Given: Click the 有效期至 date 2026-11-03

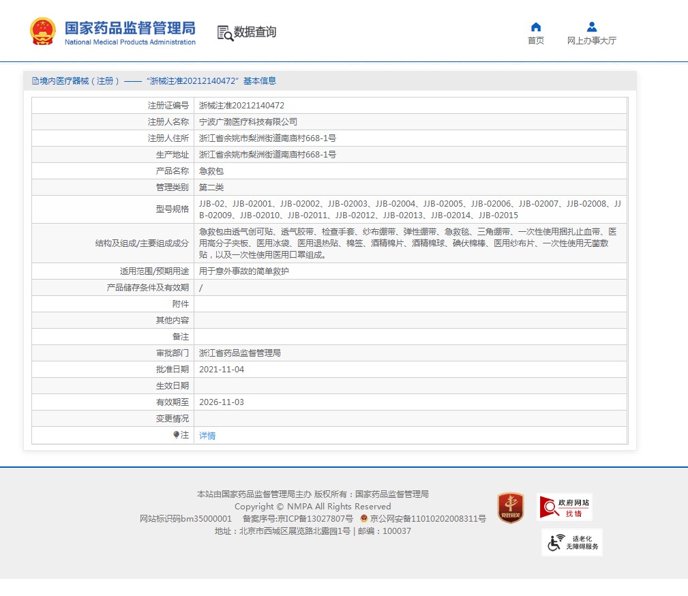Looking at the screenshot, I should (222, 402).
